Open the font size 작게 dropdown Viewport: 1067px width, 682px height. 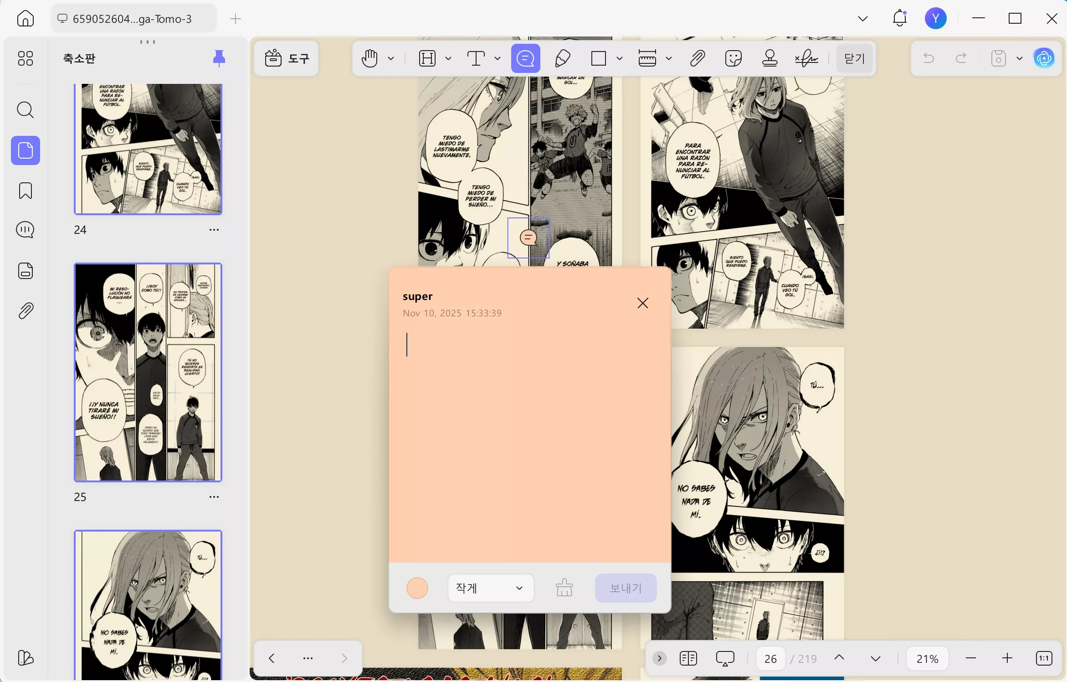491,588
